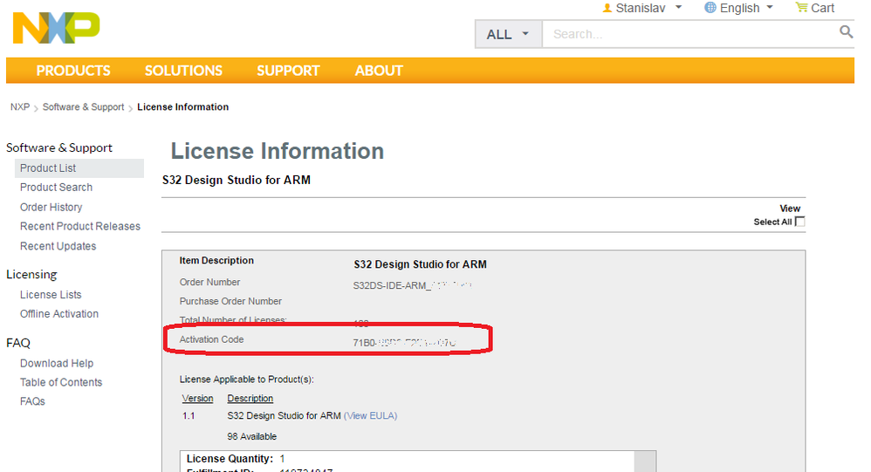Click the search magnifier icon
Image resolution: width=871 pixels, height=472 pixels.
[x=846, y=32]
